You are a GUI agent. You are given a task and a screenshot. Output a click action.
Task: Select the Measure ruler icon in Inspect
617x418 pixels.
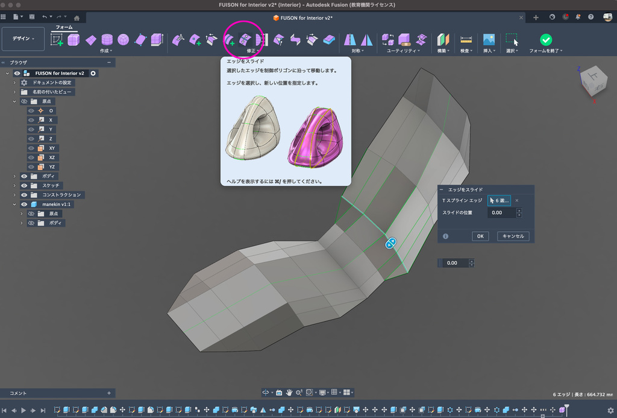click(466, 40)
